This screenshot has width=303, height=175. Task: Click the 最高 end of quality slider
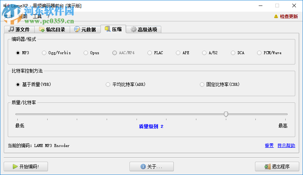tap(283, 126)
